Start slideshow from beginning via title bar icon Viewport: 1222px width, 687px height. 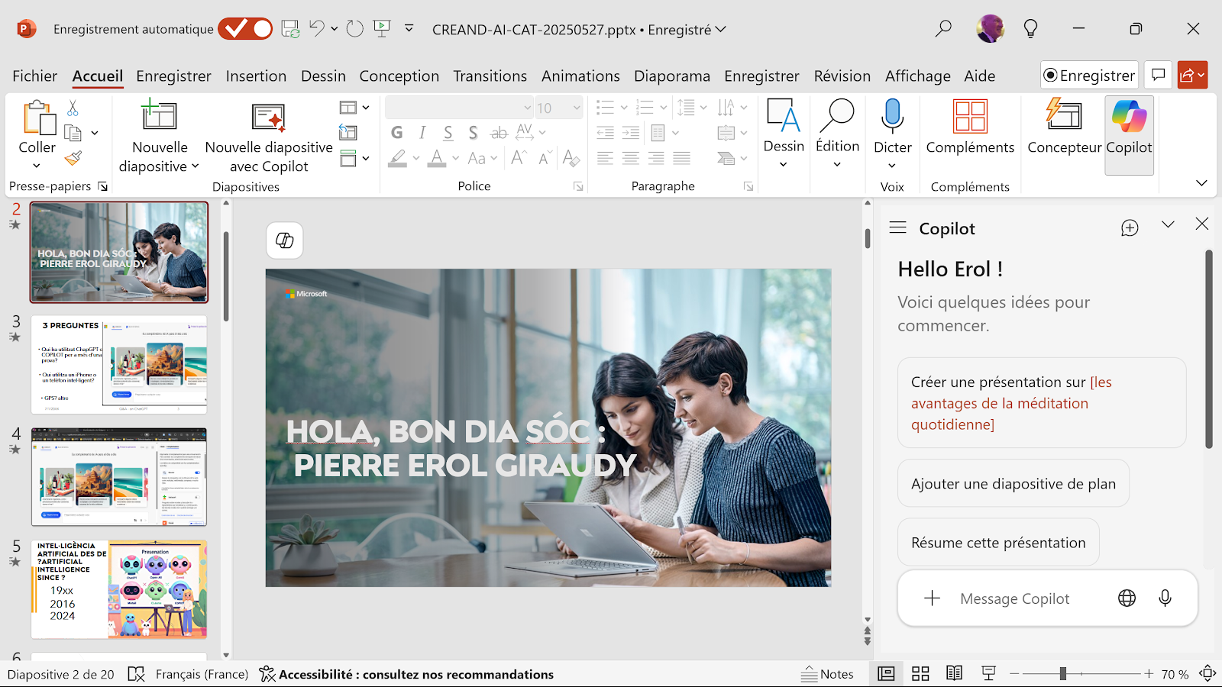click(x=382, y=29)
